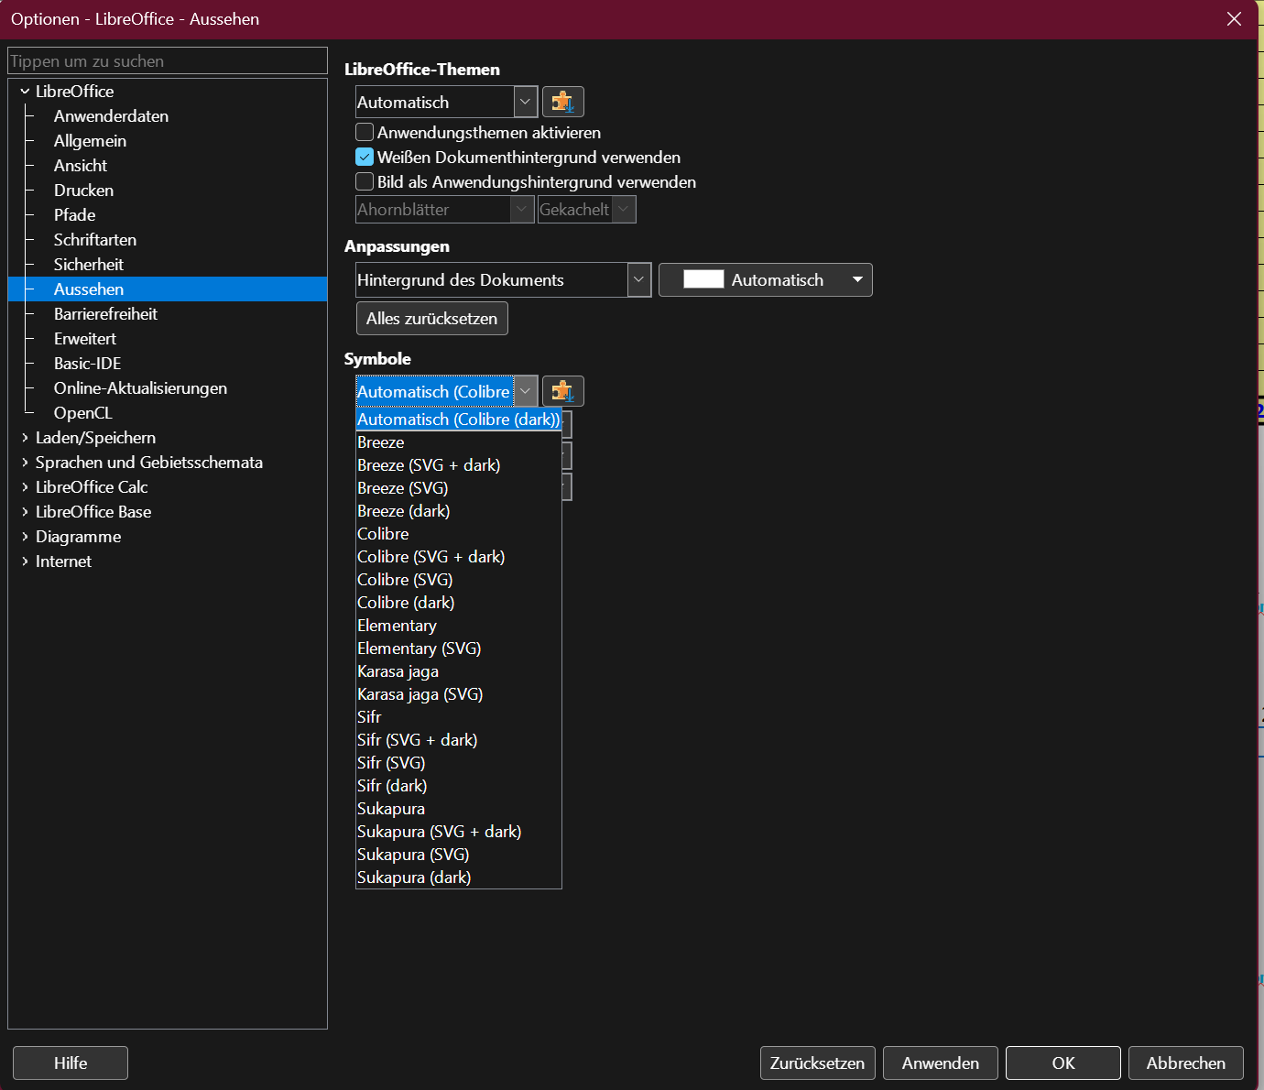The width and height of the screenshot is (1264, 1090).
Task: Click Alles zurücksetzen button
Action: tap(431, 318)
